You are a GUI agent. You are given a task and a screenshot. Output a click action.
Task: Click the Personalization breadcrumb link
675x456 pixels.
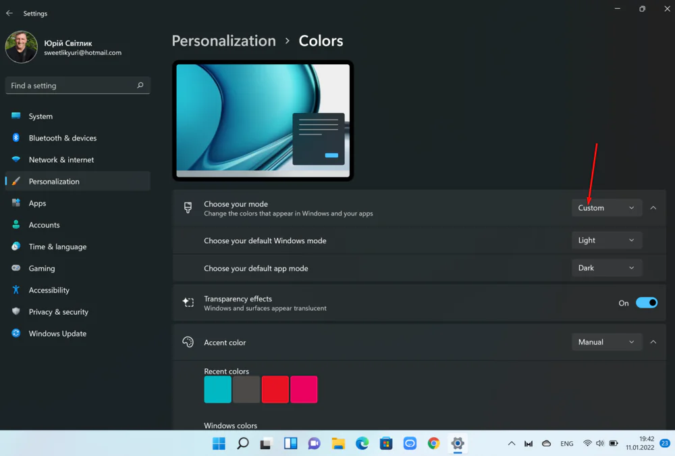tap(223, 41)
